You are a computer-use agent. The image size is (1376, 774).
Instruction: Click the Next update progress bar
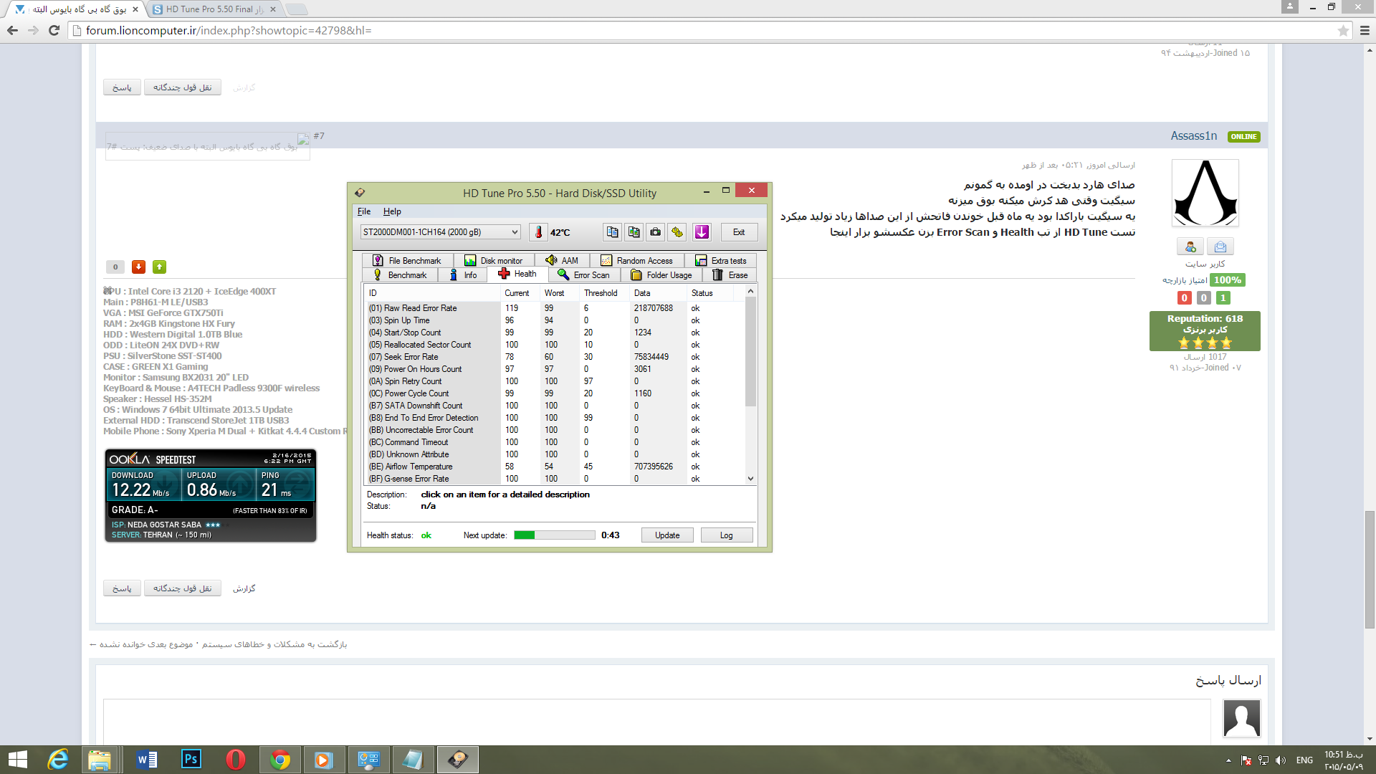(x=554, y=535)
